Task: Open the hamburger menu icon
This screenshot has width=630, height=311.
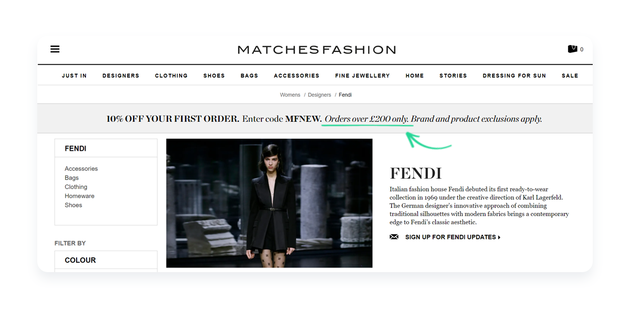Action: point(55,49)
